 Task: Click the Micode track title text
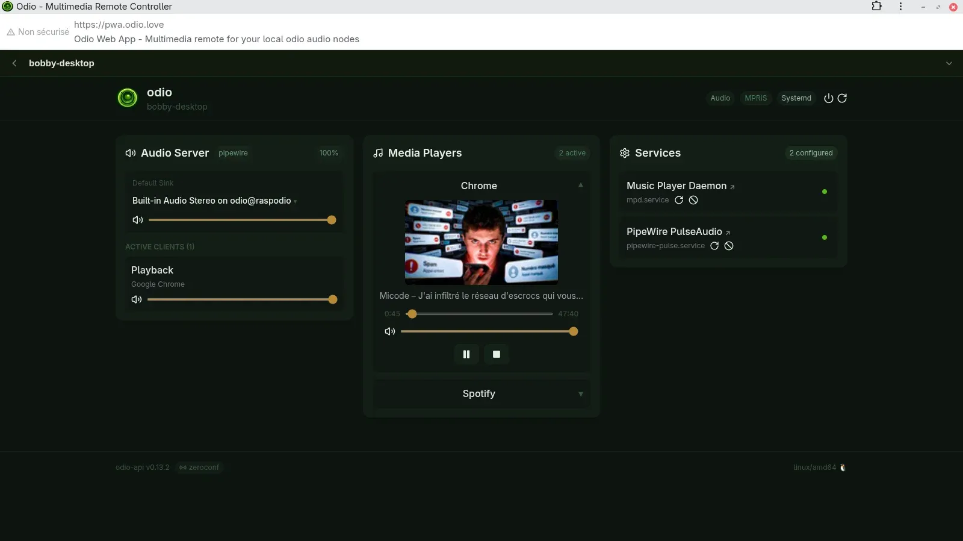[x=482, y=296]
